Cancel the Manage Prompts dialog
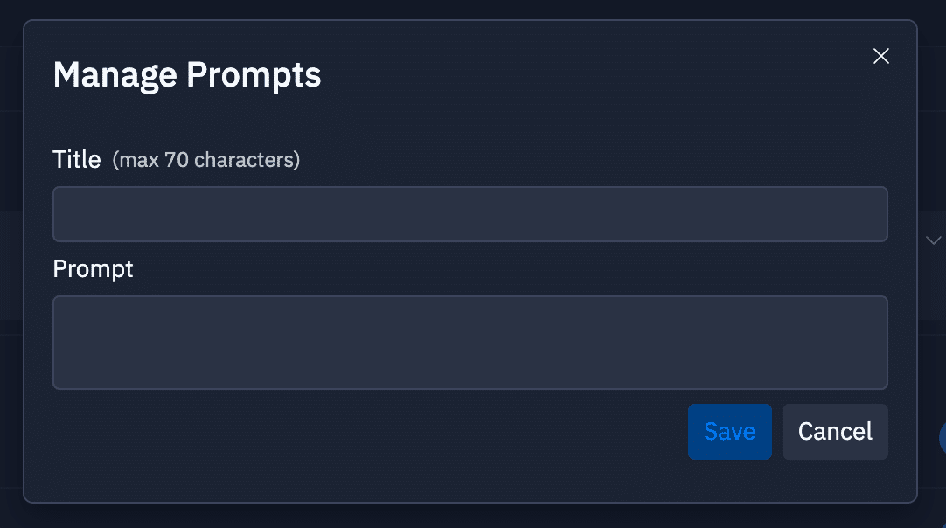The width and height of the screenshot is (946, 528). 835,432
